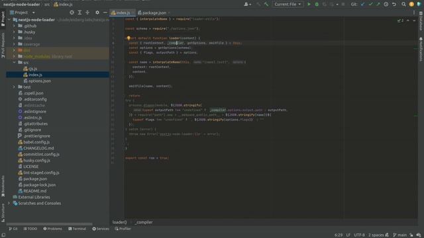The image size is (424, 238).
Task: Open the Project tool window side button
Action: coord(3,19)
